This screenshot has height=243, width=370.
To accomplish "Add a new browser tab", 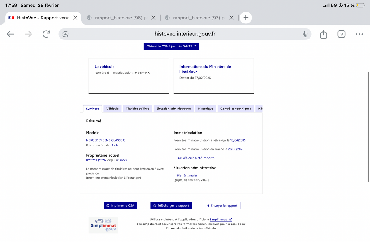I will [x=246, y=18].
